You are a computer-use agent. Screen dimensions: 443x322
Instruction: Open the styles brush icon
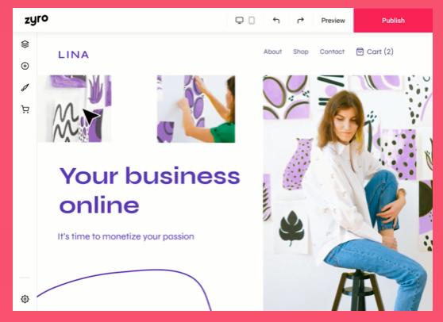coord(25,87)
